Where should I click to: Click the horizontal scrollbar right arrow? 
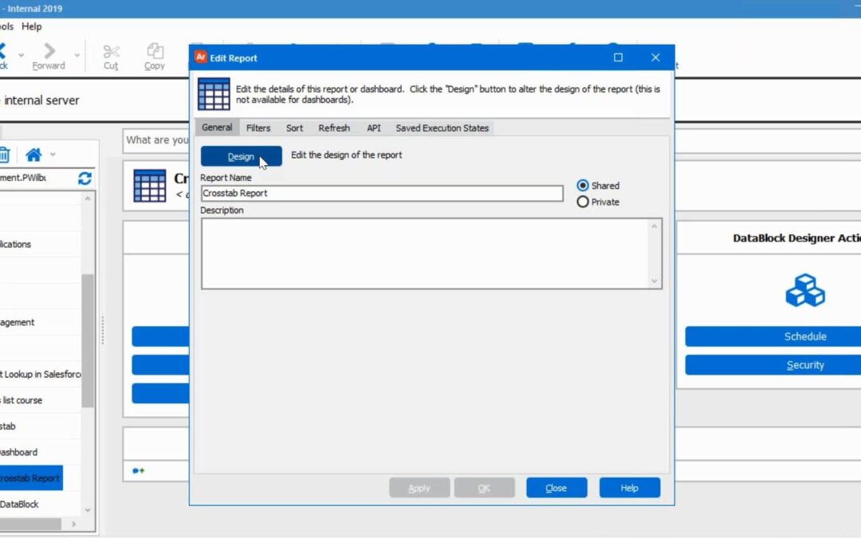click(x=74, y=524)
